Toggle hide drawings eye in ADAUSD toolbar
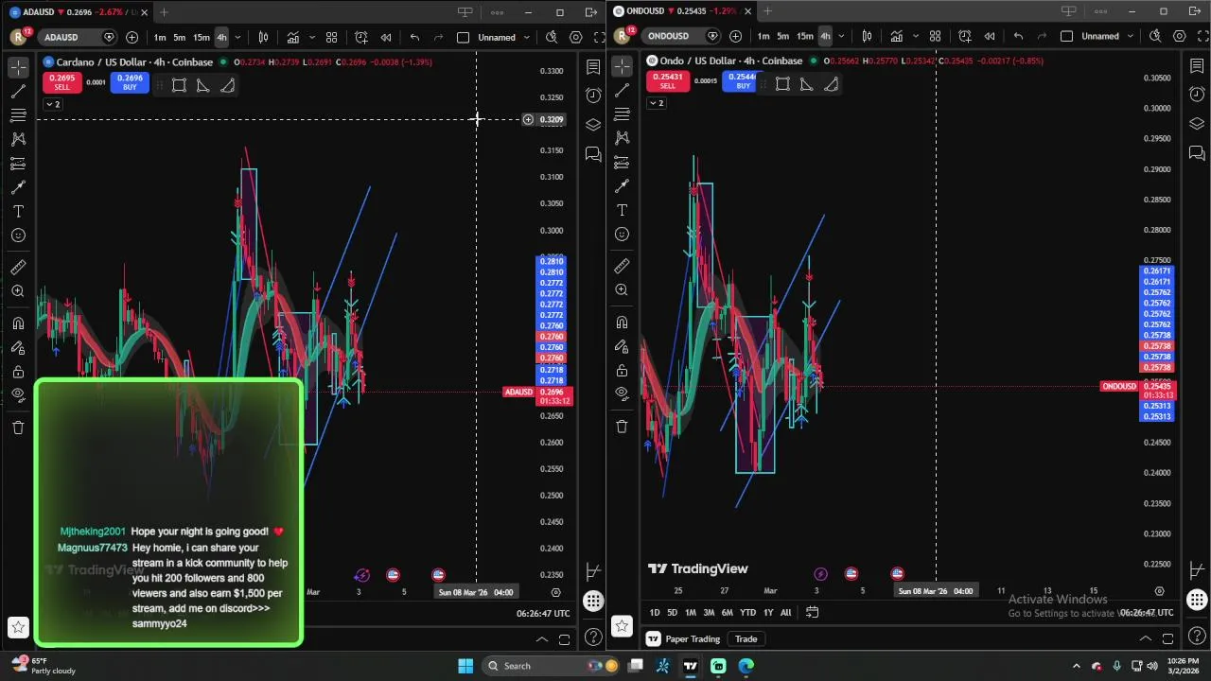This screenshot has height=681, width=1211. [18, 394]
